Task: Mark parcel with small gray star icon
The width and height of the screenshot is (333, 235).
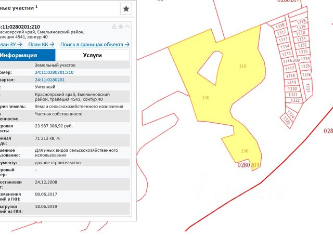Action: pyautogui.click(x=121, y=27)
